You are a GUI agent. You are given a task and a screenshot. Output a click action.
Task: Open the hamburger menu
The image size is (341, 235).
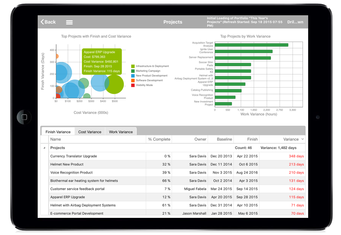click(x=69, y=22)
